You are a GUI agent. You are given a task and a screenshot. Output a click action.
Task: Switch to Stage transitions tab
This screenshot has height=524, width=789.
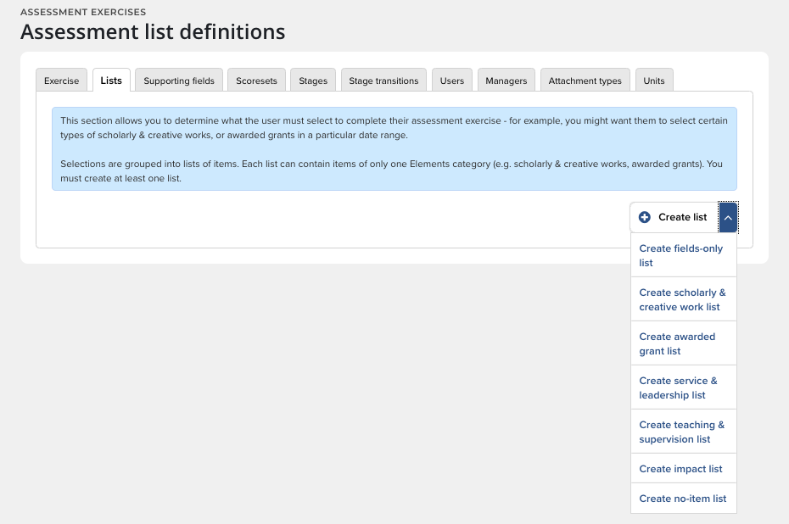(383, 81)
